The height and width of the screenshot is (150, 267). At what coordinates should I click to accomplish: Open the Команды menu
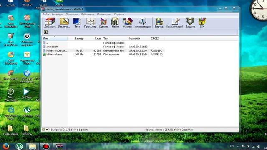pyautogui.click(x=57, y=14)
